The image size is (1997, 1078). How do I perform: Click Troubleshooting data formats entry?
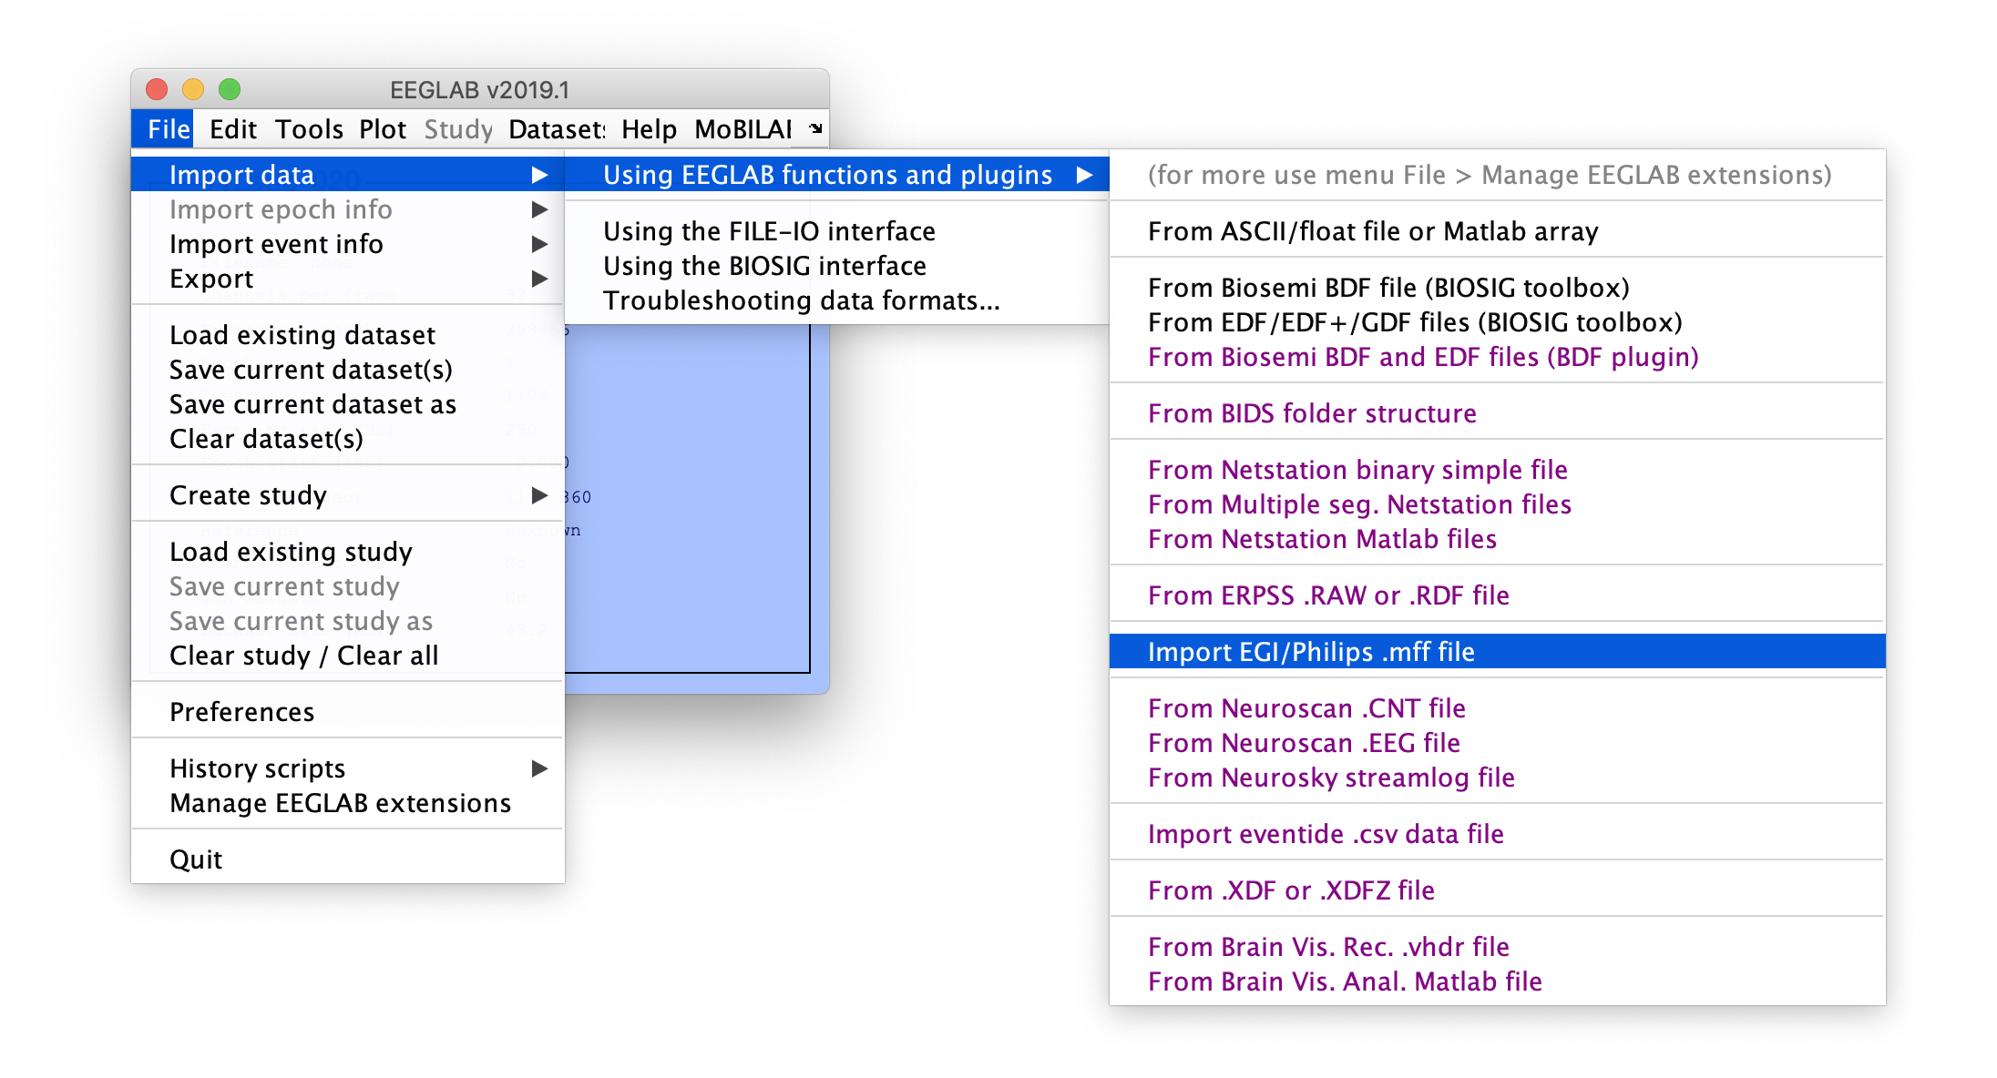[x=801, y=300]
